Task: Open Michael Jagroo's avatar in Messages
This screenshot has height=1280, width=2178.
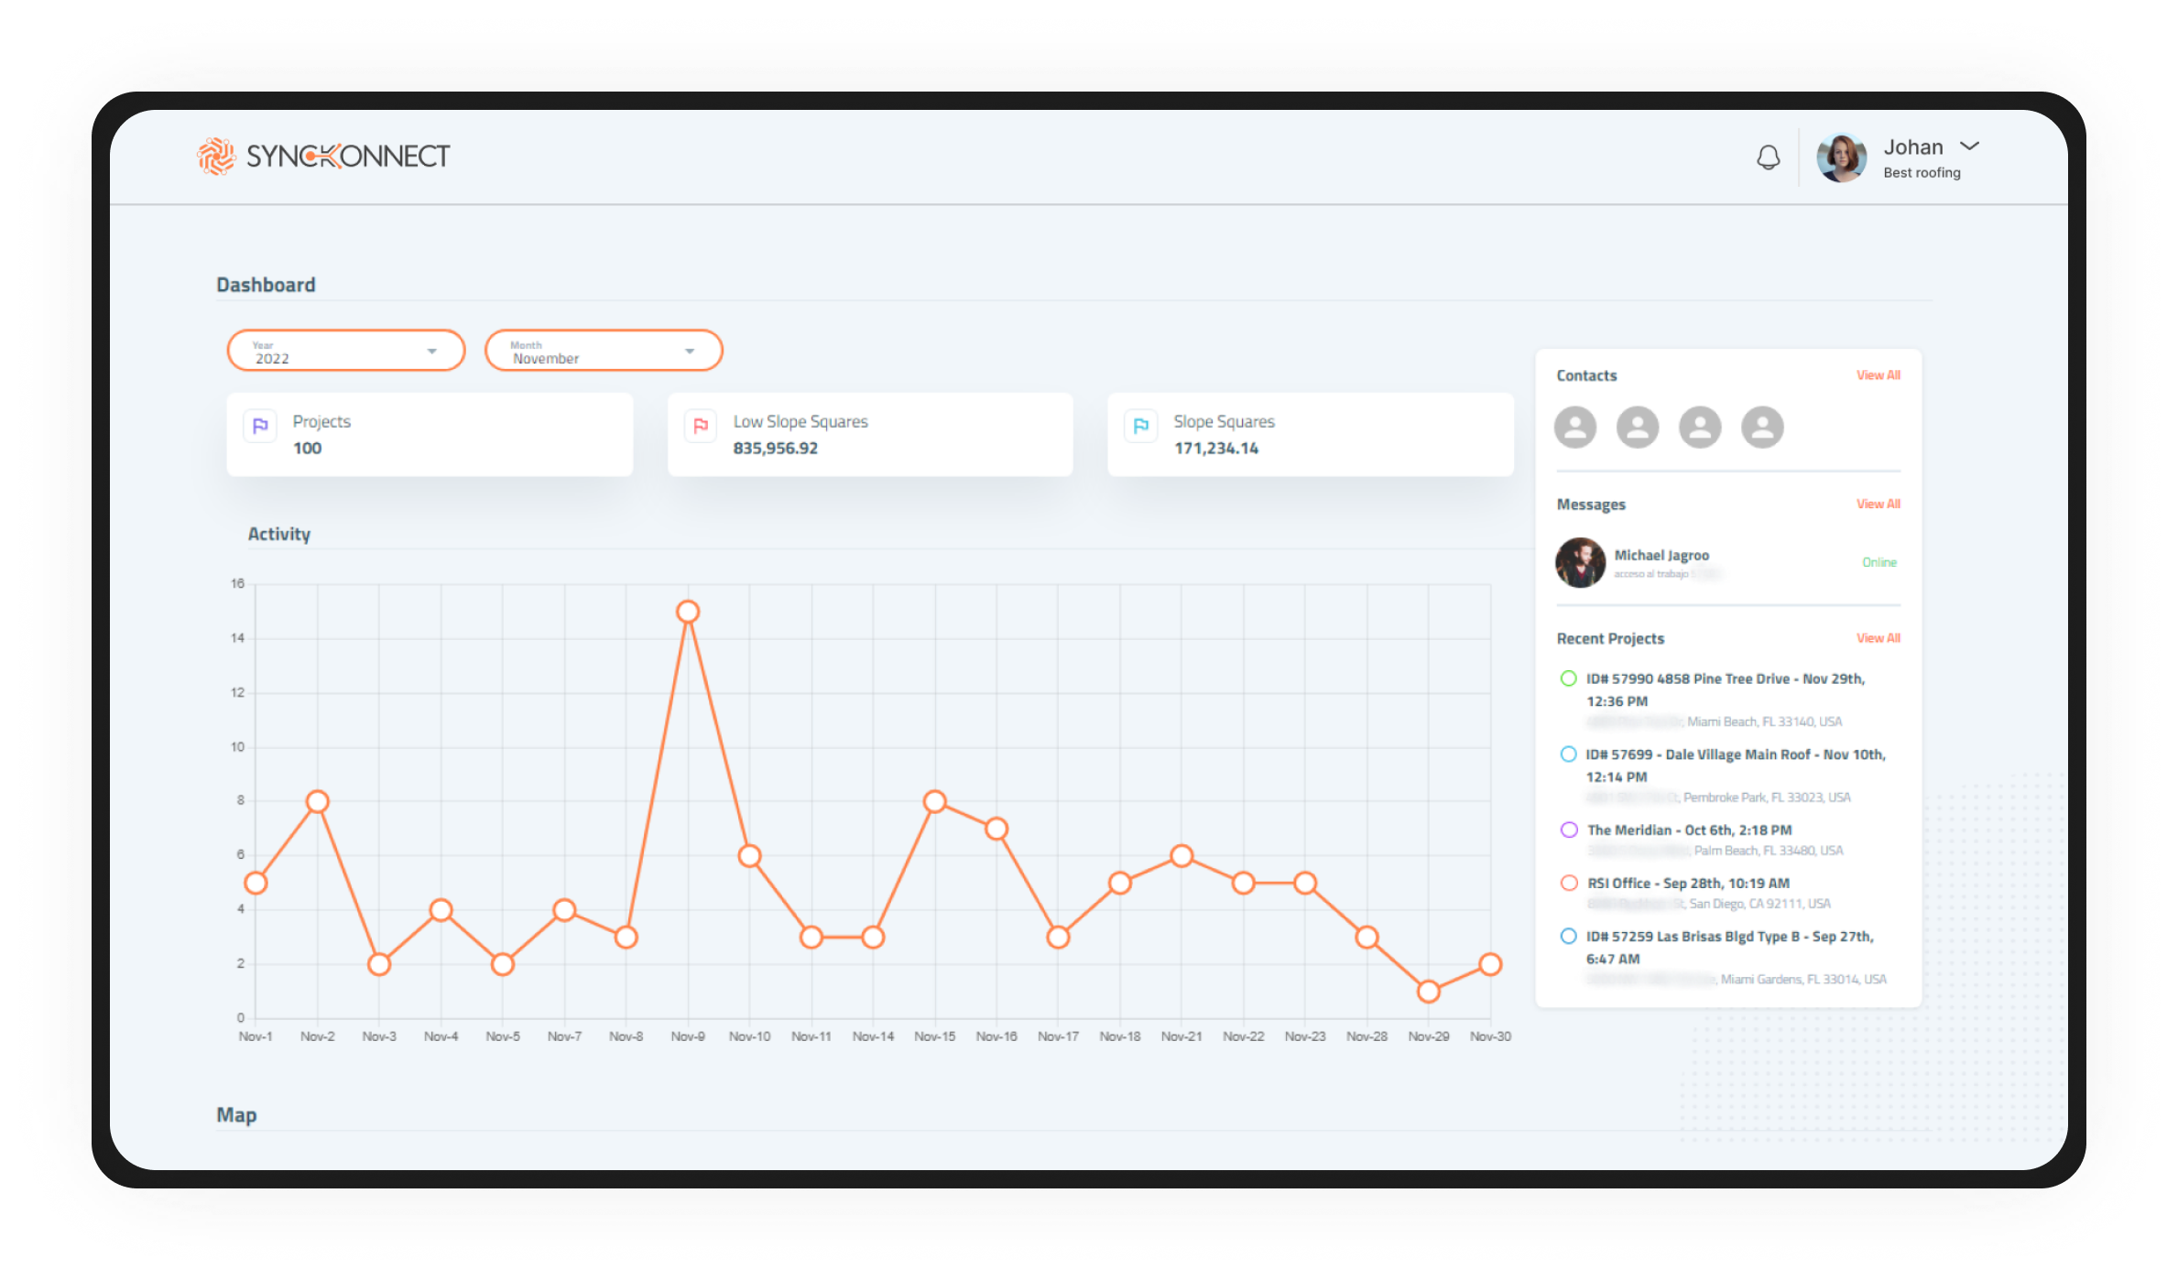Action: click(1579, 562)
